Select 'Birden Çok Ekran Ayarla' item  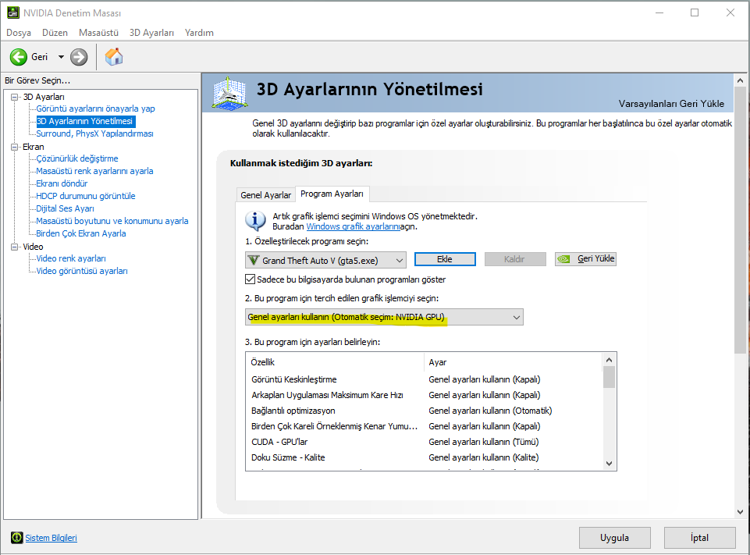click(x=81, y=233)
